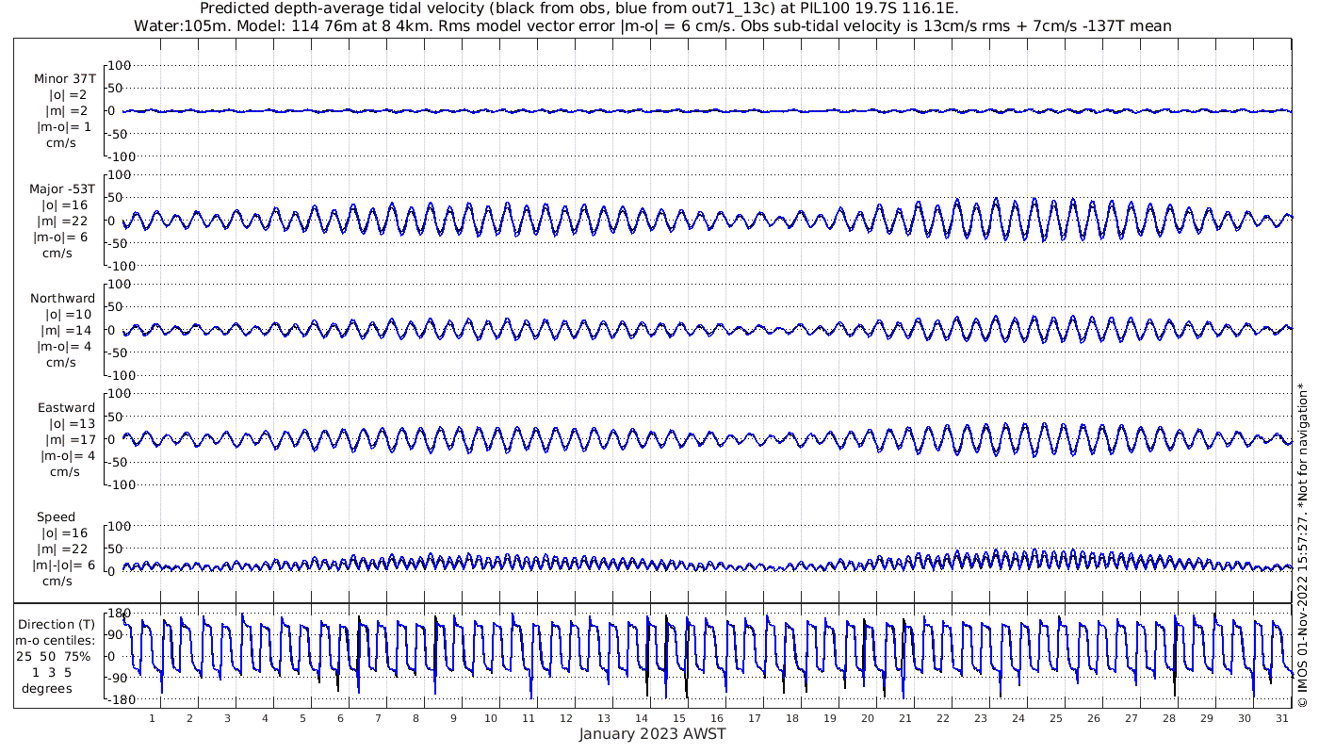Click the 'degrees' unit label
Image resolution: width=1319 pixels, height=754 pixels.
(47, 688)
